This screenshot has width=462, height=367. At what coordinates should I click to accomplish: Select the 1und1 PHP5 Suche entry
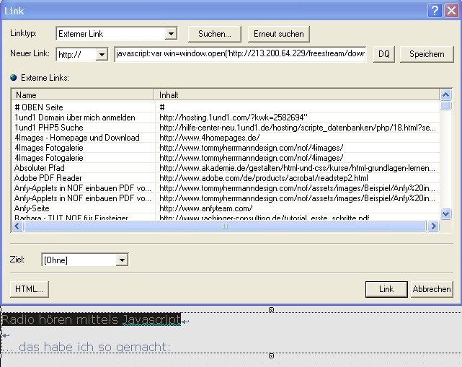(49, 128)
